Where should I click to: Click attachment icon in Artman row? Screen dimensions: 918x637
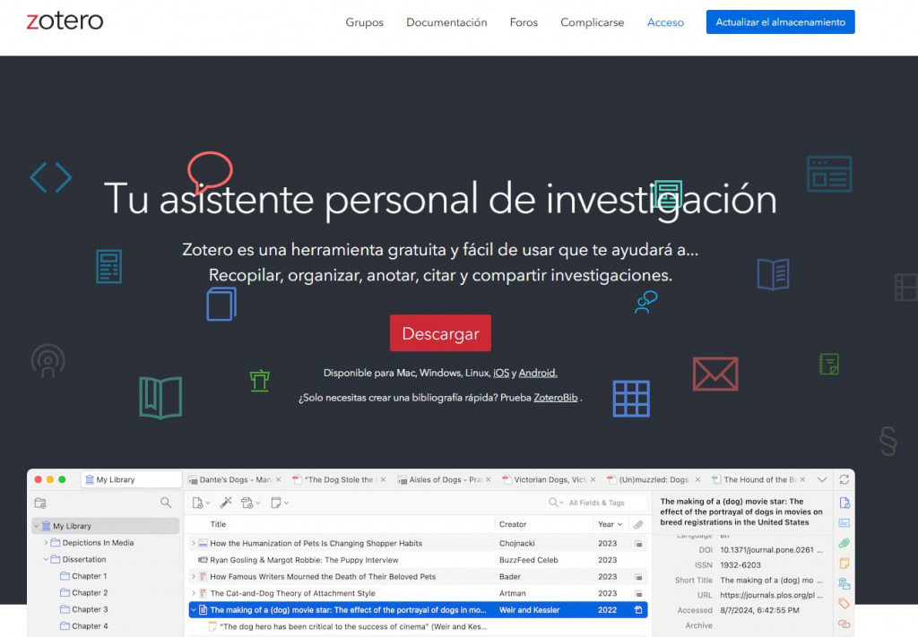pos(638,593)
